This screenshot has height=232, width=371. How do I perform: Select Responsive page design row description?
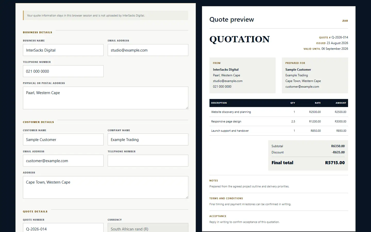tap(226, 121)
